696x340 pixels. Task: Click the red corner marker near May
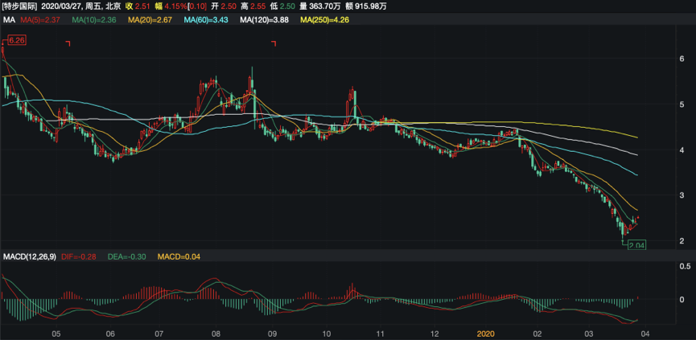(68, 43)
